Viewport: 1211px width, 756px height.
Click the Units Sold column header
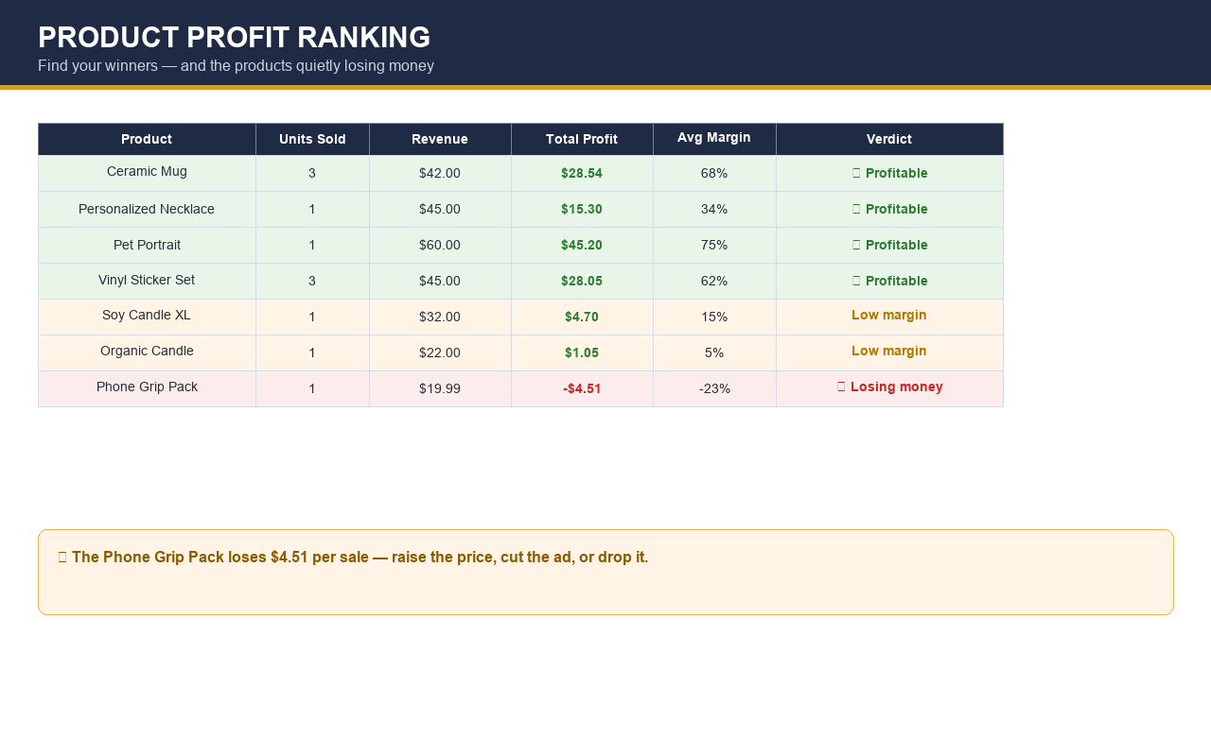(x=312, y=139)
